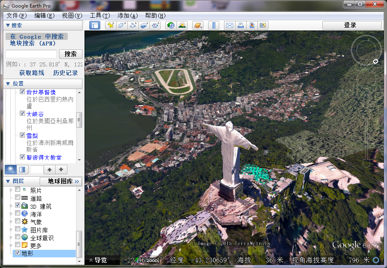
Task: Add a polygon from the toolbar
Action: (x=122, y=25)
